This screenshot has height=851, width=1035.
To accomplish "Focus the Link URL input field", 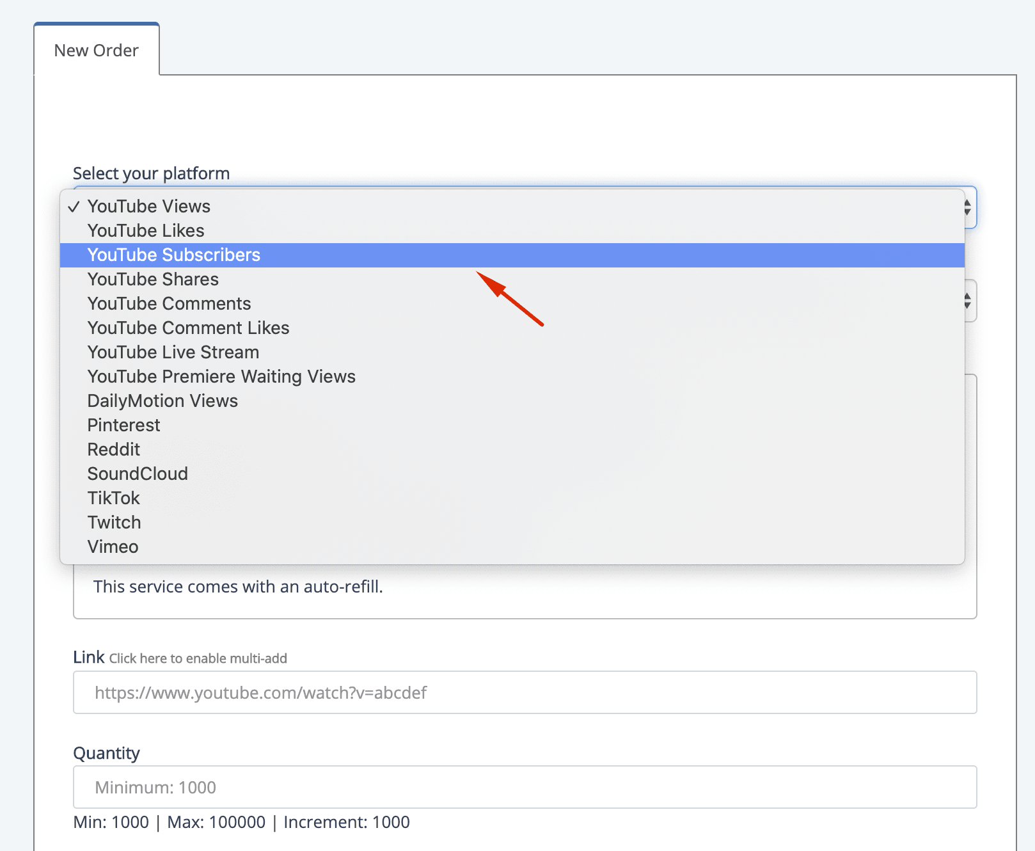I will [525, 692].
